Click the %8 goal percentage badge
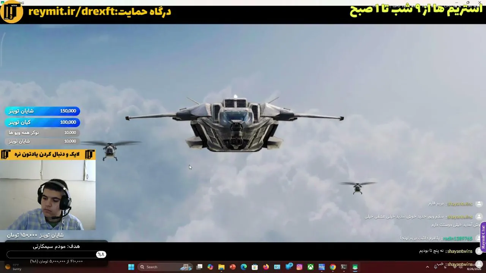Screen dimensions: 486x273 pyautogui.click(x=101, y=254)
